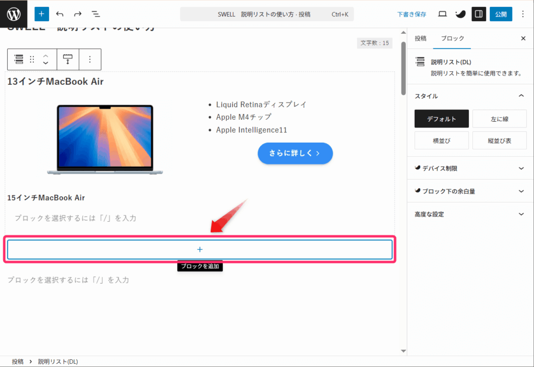Click the 下書き保存 link
This screenshot has width=534, height=367.
(x=411, y=14)
